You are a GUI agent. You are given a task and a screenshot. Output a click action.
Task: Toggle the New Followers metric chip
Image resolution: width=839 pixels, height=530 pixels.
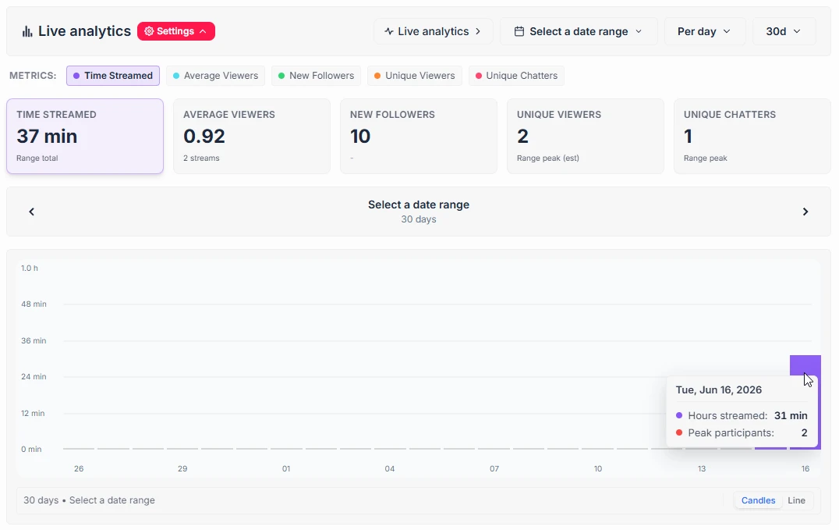point(317,76)
